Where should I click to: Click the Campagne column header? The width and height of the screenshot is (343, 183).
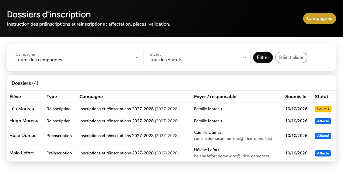click(x=91, y=97)
